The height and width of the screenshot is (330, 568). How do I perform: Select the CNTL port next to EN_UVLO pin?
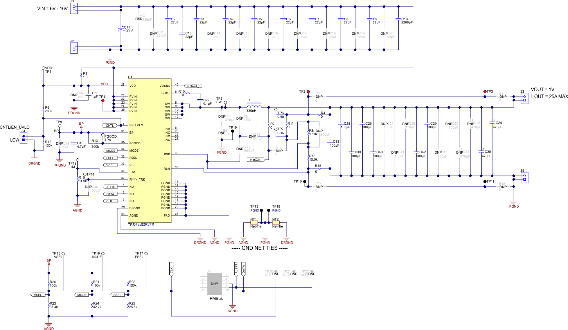tap(110, 126)
